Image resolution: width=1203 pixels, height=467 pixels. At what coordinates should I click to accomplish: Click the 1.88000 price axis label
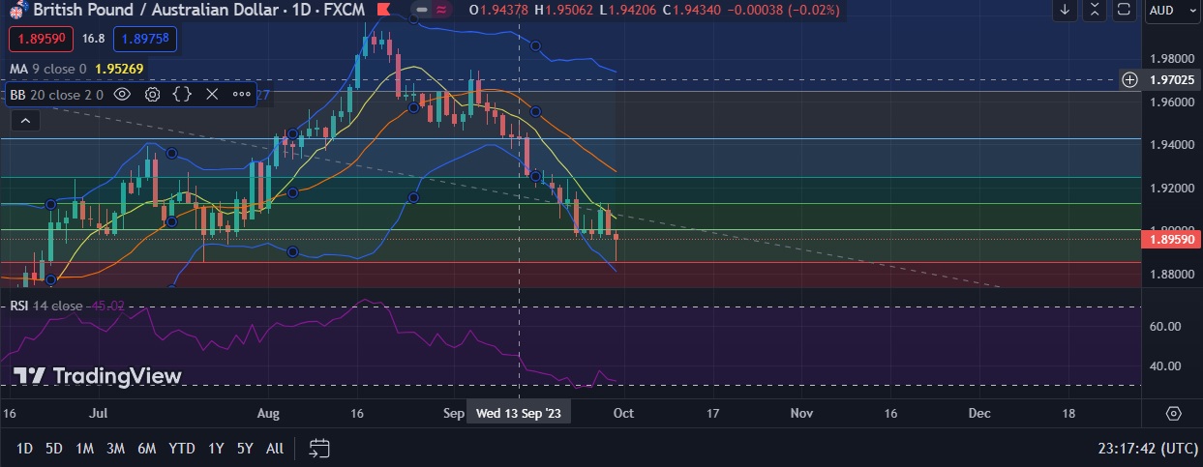click(x=1171, y=274)
